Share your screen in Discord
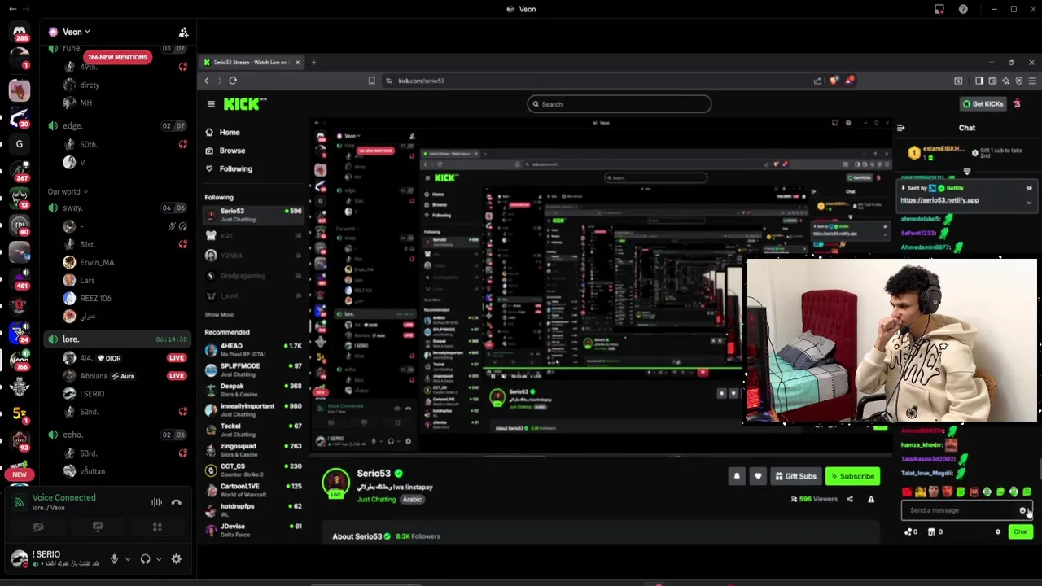1042x586 pixels. tap(98, 527)
